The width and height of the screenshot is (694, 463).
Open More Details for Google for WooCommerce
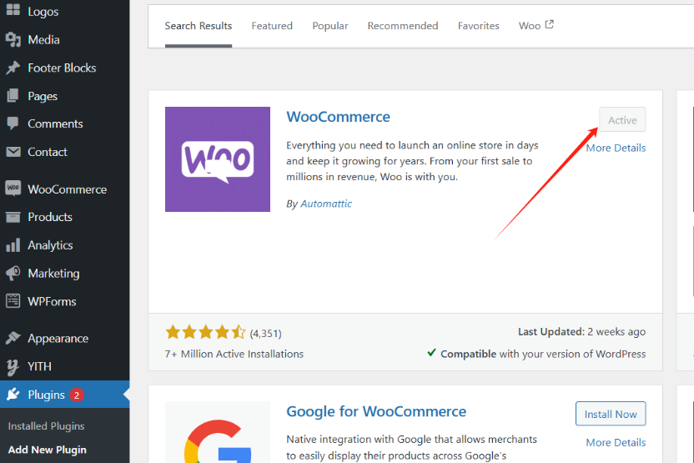point(616,442)
